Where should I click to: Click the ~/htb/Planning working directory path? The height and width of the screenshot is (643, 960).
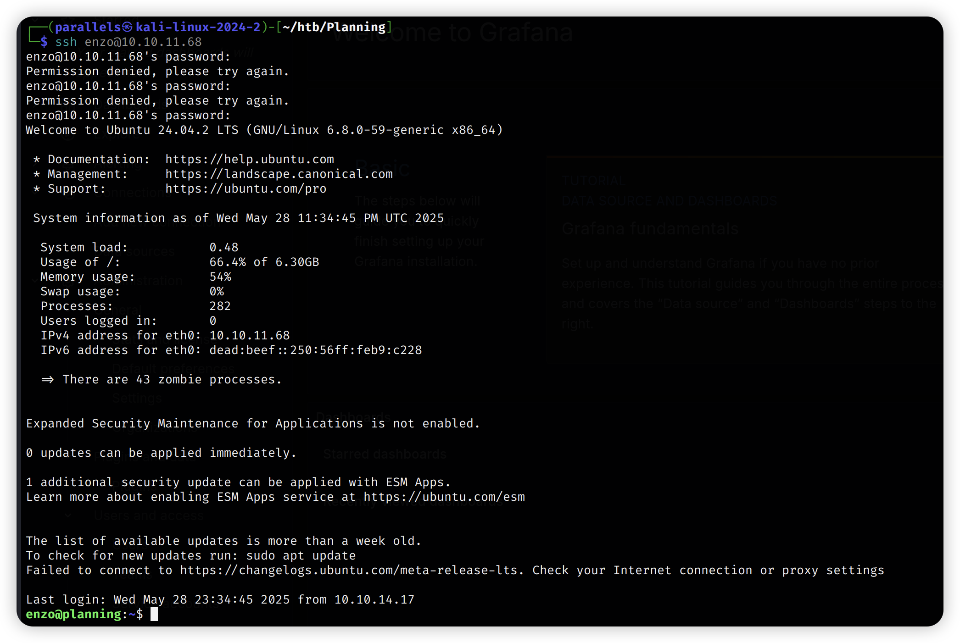pyautogui.click(x=334, y=28)
